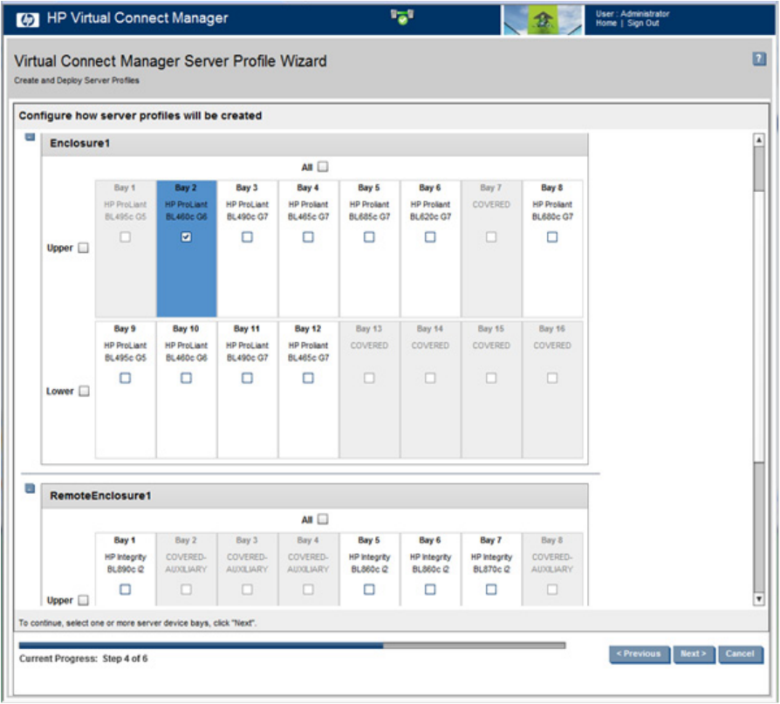Click the Home link
This screenshot has height=704, width=780.
[606, 23]
